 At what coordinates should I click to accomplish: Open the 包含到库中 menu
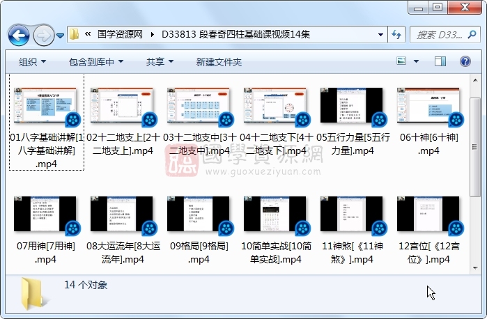tap(96, 62)
